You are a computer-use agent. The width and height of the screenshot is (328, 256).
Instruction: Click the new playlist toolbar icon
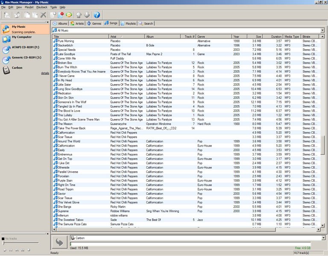pyautogui.click(x=53, y=15)
